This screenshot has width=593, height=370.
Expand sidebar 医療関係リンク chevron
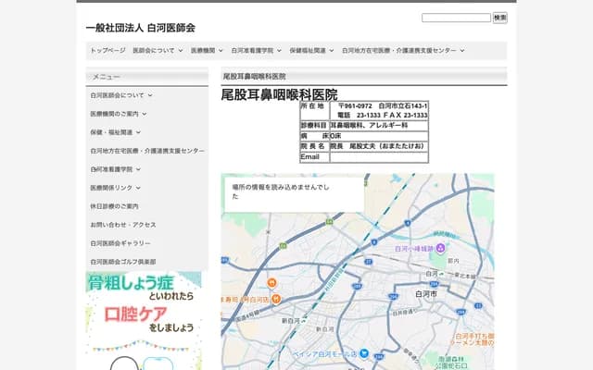tap(139, 188)
